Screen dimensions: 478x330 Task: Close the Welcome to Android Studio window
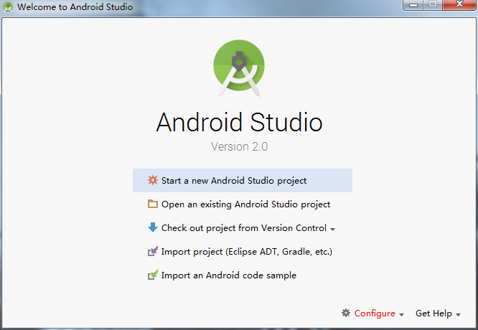(459, 4)
